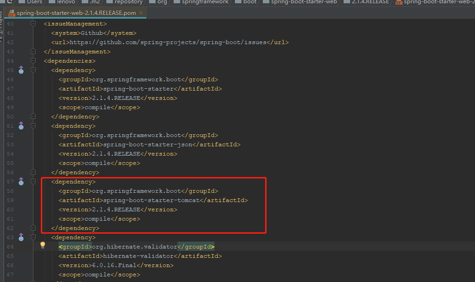Screen dimensions: 475x282
Task: Close the spring-boot-starter-web-2.1.4.RELEASE.pom tab
Action: pyautogui.click(x=141, y=13)
